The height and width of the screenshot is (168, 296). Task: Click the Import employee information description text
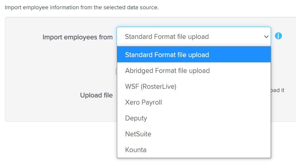point(82,7)
